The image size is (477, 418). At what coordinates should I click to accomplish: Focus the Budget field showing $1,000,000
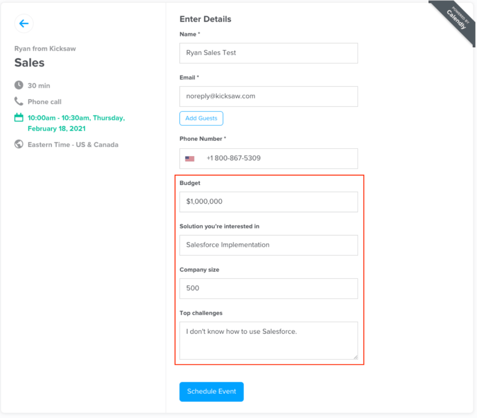click(x=269, y=202)
